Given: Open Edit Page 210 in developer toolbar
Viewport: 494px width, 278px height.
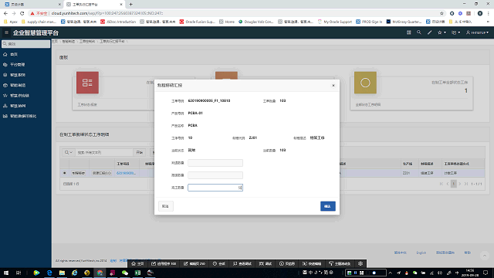Looking at the screenshot, I should 194,263.
